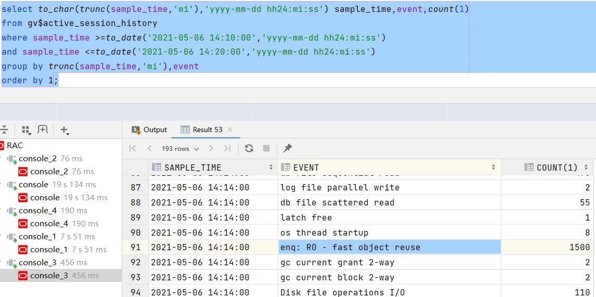Click the 'latch free' event cell

[x=390, y=217]
